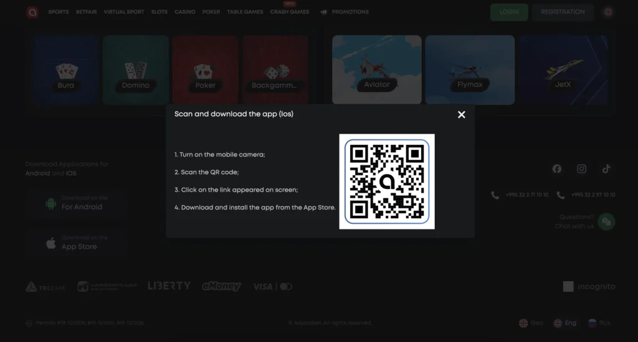Click the Promotions megaphone icon

click(x=323, y=12)
